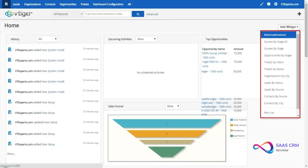Select Revenue(Invoices) from widget list

[275, 35]
